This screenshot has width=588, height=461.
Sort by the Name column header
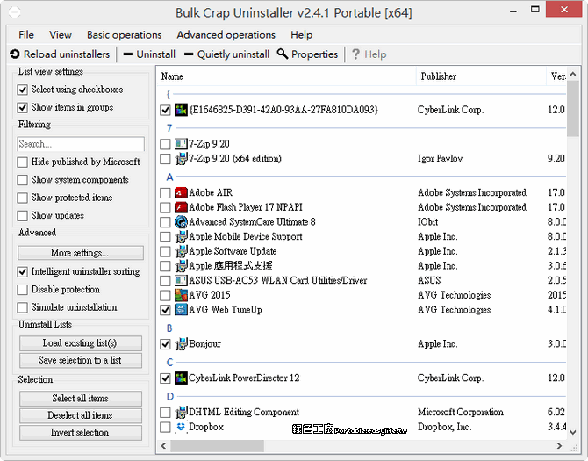(x=286, y=76)
